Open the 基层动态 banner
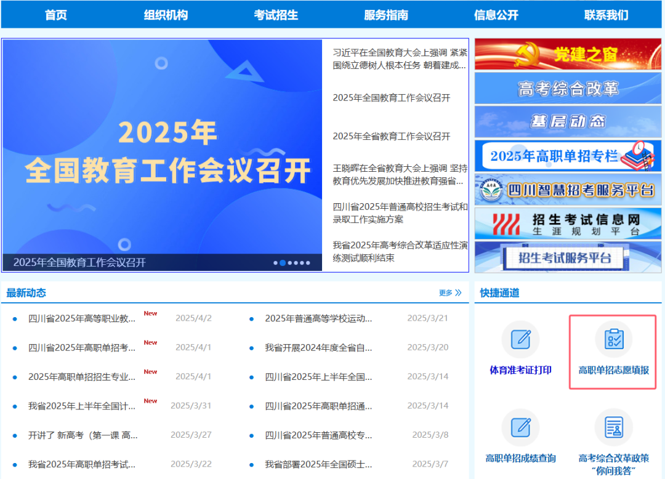 pos(567,121)
